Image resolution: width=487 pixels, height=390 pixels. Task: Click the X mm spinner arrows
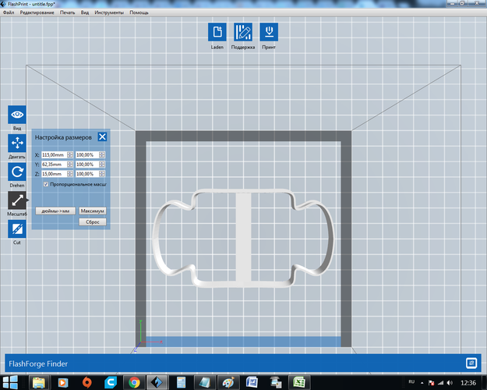pyautogui.click(x=70, y=154)
